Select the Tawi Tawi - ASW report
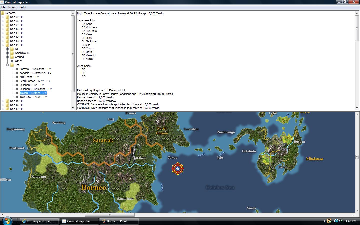 click(x=33, y=97)
